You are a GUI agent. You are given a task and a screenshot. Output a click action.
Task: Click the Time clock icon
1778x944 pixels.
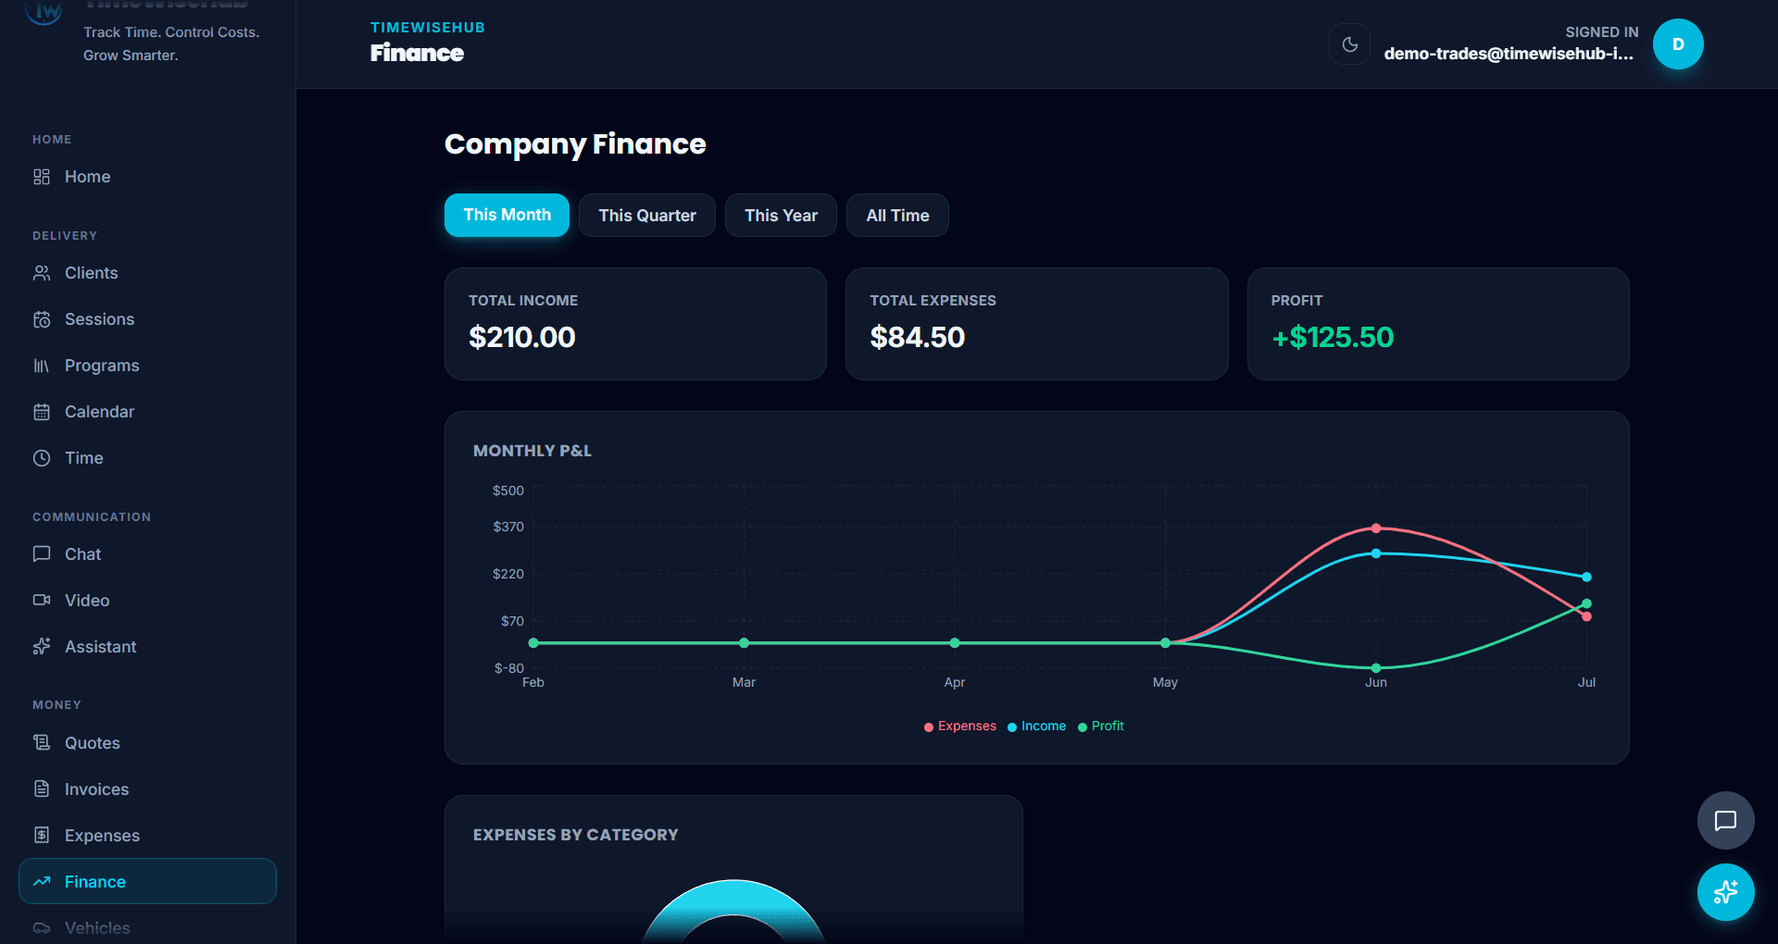[x=42, y=458]
